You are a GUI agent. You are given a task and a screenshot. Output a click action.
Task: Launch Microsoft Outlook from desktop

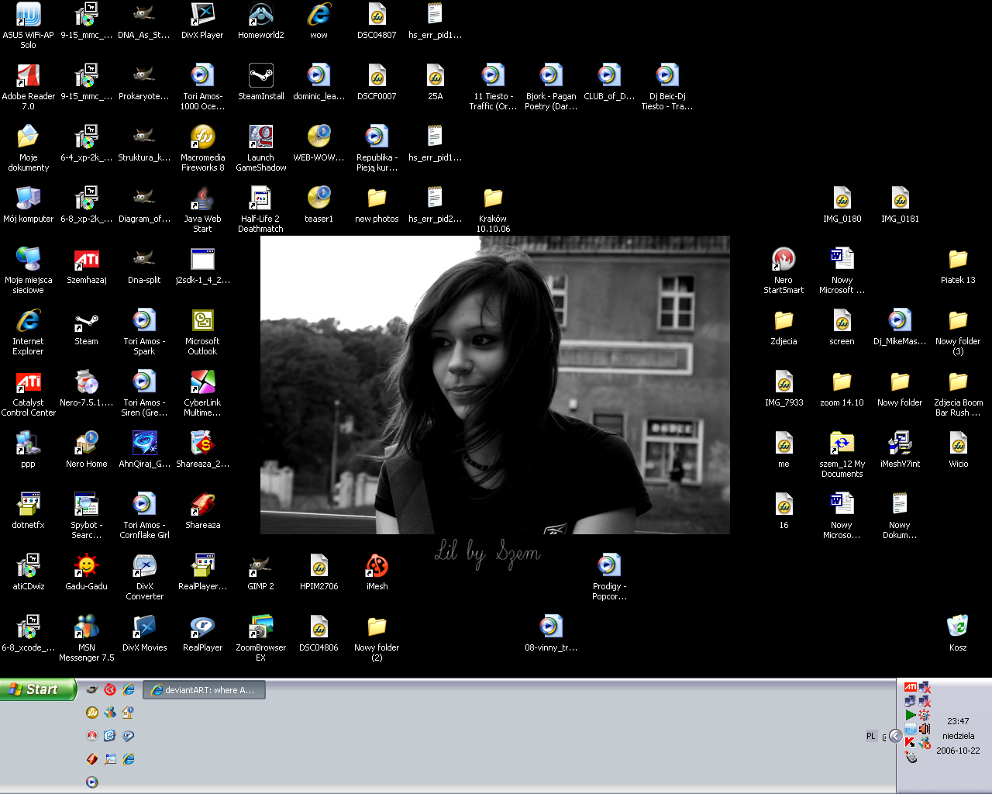(202, 331)
